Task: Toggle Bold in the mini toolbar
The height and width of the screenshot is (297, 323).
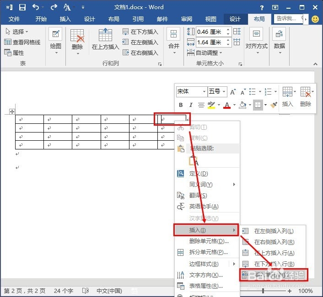Action: coord(181,105)
